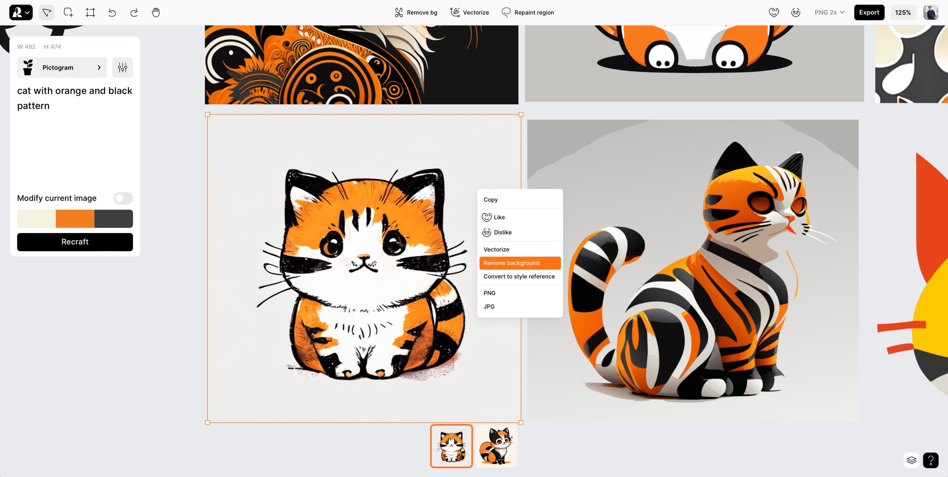This screenshot has height=477, width=948.
Task: Toggle Modify current image switch
Action: [123, 198]
